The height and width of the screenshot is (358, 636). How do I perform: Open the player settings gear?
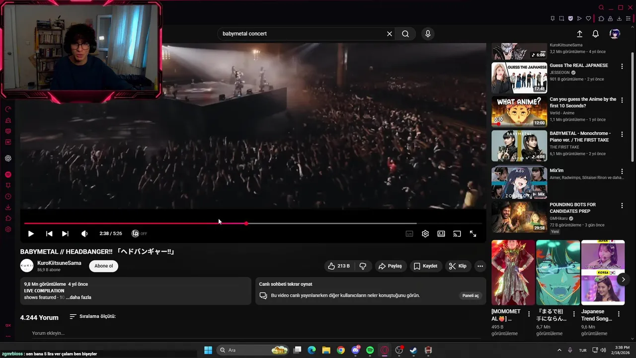click(x=425, y=234)
